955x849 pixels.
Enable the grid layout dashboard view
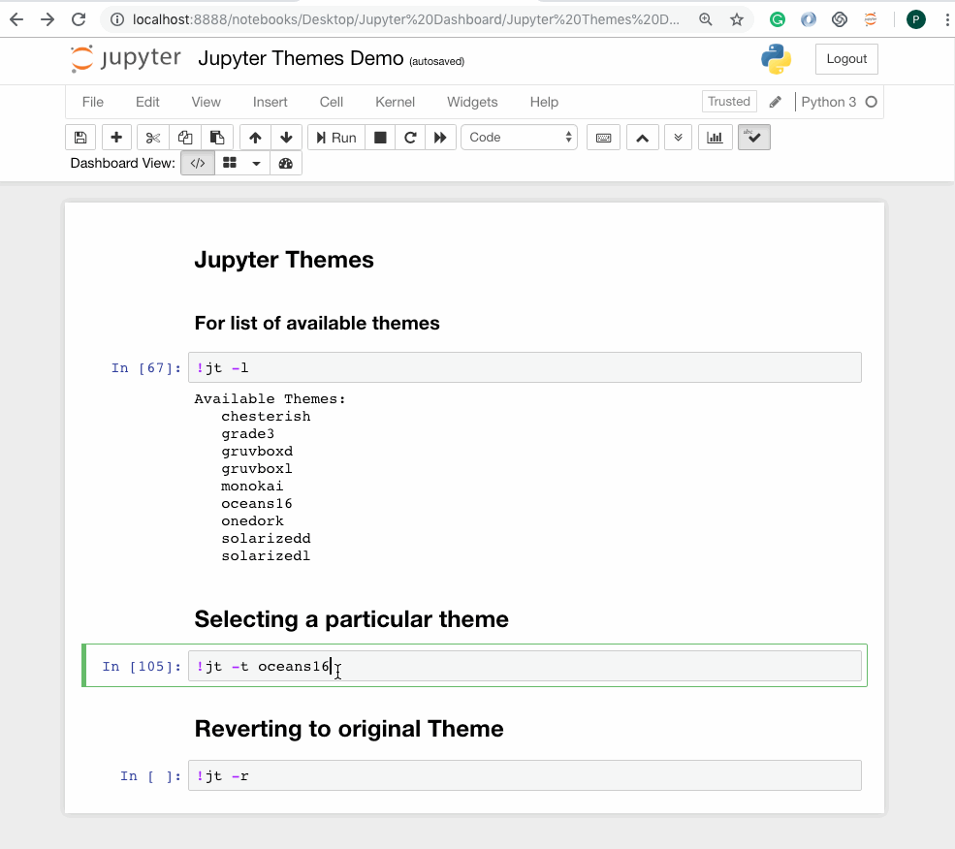click(x=230, y=164)
